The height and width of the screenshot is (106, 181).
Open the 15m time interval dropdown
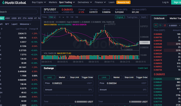coord(52,17)
